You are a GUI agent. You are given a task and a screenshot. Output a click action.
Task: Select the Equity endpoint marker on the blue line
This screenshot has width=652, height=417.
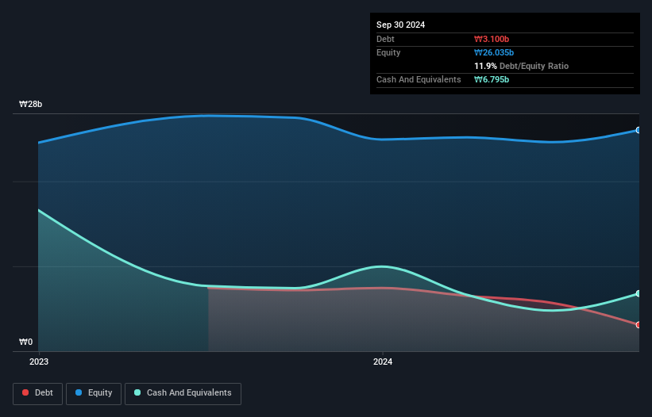(638, 130)
